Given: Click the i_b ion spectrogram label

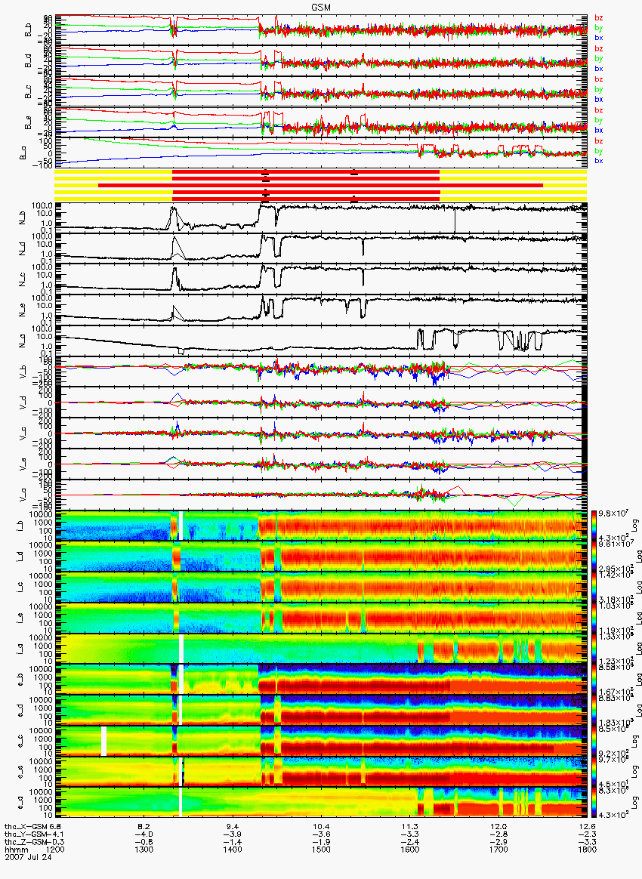Looking at the screenshot, I should [x=20, y=526].
